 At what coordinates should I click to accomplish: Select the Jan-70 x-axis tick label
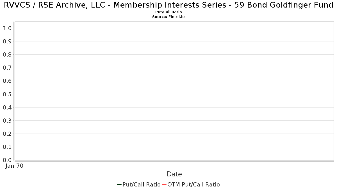[14, 166]
